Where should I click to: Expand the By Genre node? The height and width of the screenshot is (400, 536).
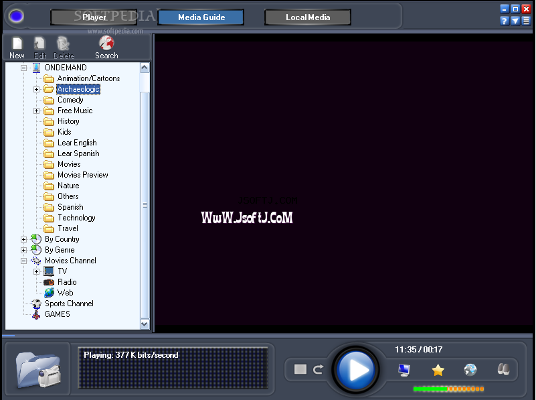coord(23,250)
